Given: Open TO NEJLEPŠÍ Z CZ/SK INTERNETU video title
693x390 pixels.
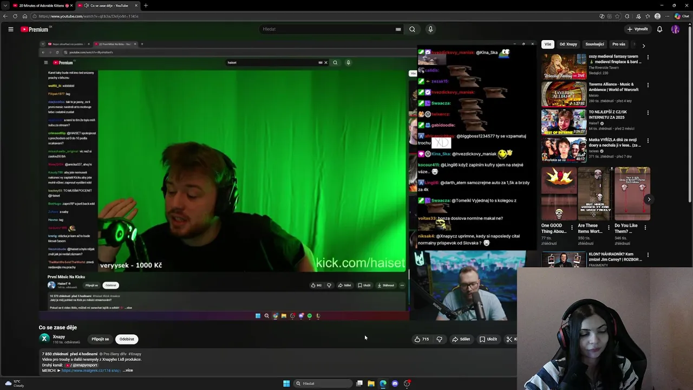Looking at the screenshot, I should click(615, 115).
